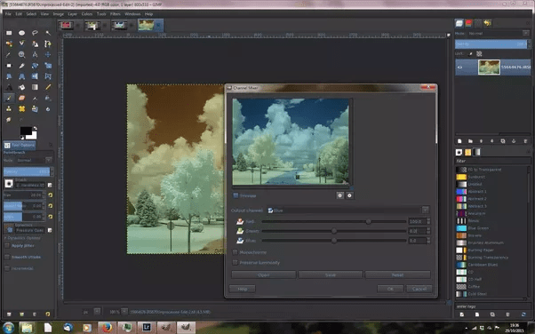Viewport: 535px width, 334px height.
Task: Select the Move tool
Action: [x=48, y=54]
